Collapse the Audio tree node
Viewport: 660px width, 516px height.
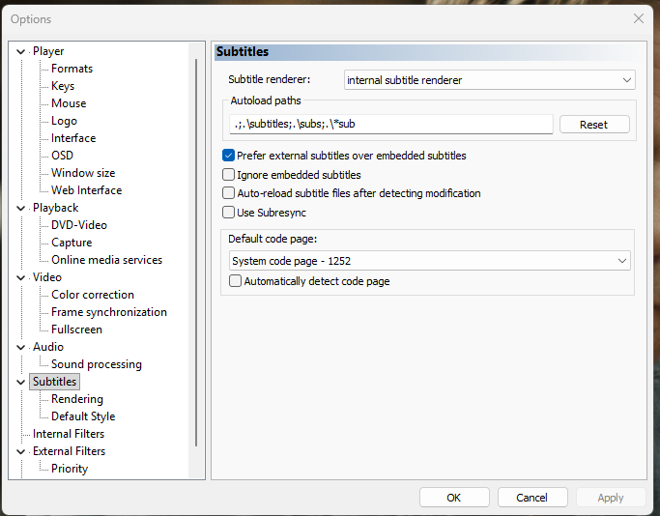[20, 347]
